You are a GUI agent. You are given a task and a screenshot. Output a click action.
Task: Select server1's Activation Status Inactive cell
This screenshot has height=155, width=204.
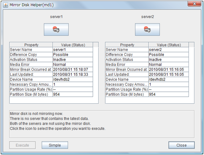[x=73, y=60]
